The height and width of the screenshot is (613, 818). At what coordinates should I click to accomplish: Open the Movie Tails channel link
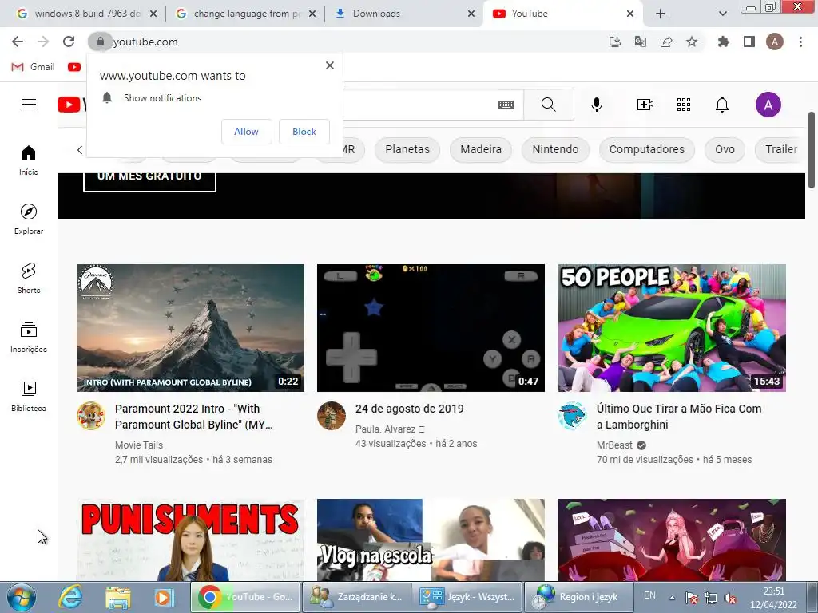click(139, 445)
